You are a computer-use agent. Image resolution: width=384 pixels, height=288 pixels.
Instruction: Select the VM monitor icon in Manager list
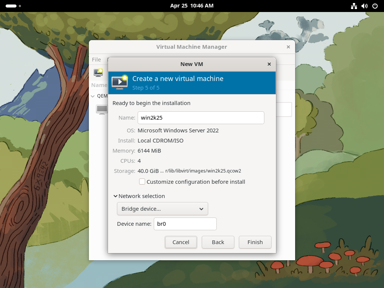[x=102, y=109]
